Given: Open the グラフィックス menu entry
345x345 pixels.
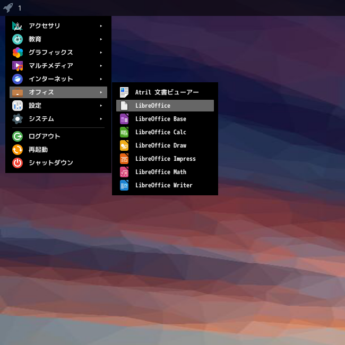Looking at the screenshot, I should tap(58, 53).
